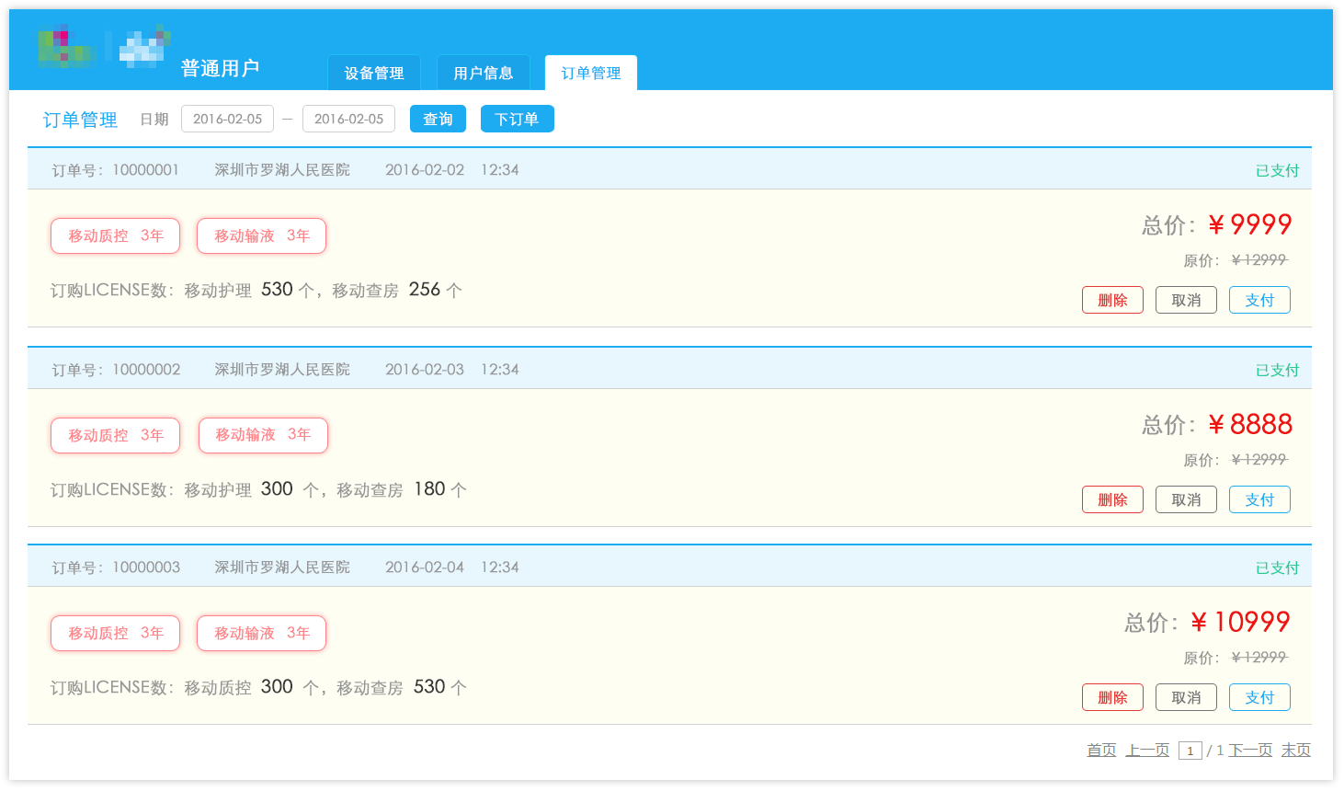
Task: Pay for order 10000002
Action: coord(1259,499)
